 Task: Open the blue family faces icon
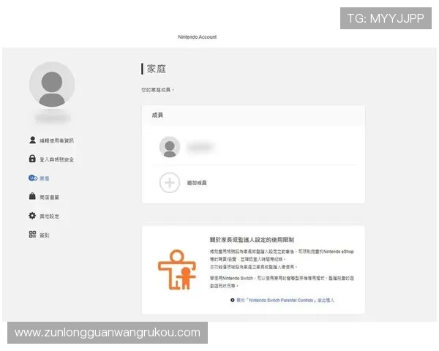(33, 178)
